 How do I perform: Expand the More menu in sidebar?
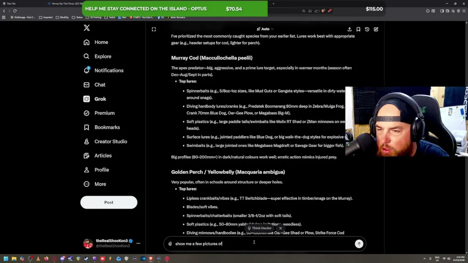point(95,184)
